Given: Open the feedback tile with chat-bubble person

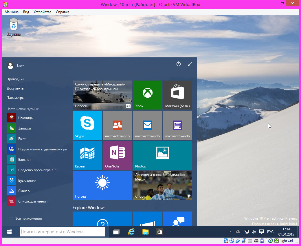Looking at the screenshot, I should [x=178, y=219].
